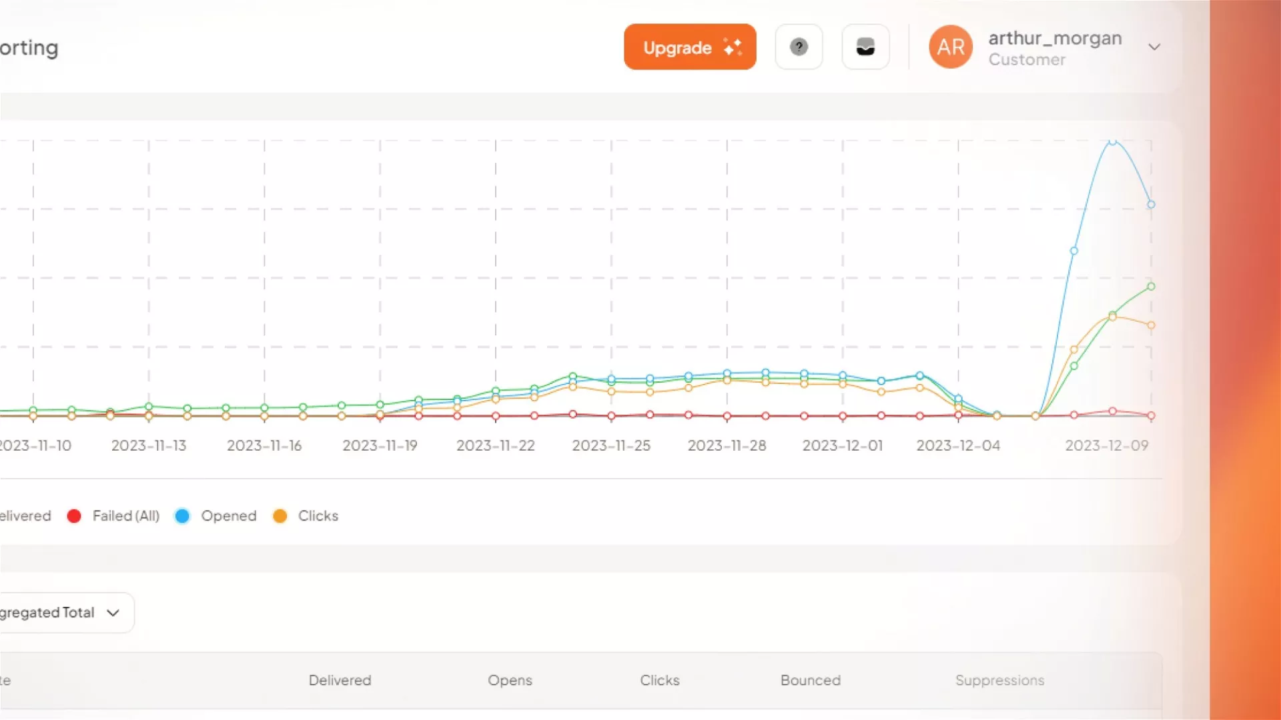Click the Upgrade button
The width and height of the screenshot is (1281, 720).
[x=689, y=47]
